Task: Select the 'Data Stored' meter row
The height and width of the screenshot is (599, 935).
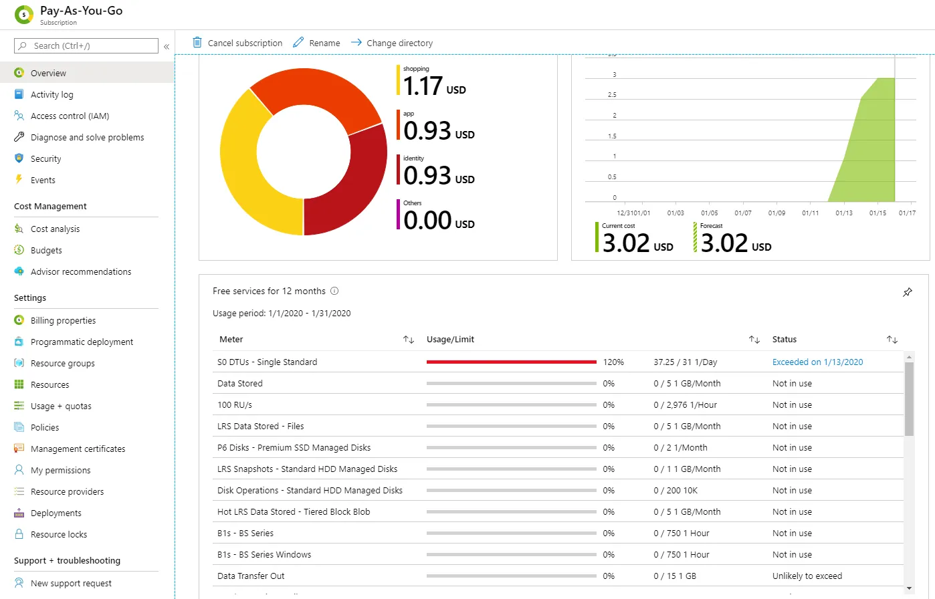Action: click(x=558, y=383)
